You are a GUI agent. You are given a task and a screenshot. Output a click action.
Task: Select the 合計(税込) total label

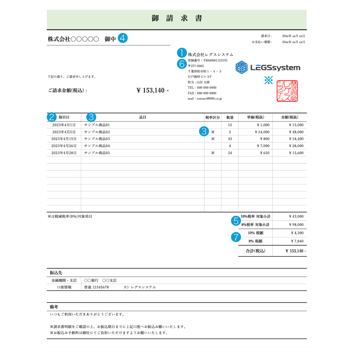[x=255, y=251]
